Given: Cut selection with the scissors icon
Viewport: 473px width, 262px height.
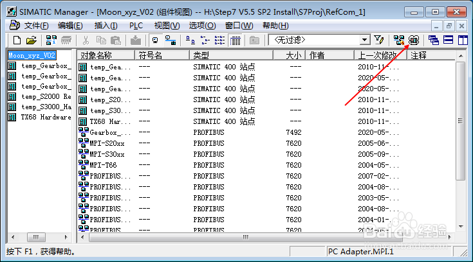Looking at the screenshot, I should (x=86, y=40).
